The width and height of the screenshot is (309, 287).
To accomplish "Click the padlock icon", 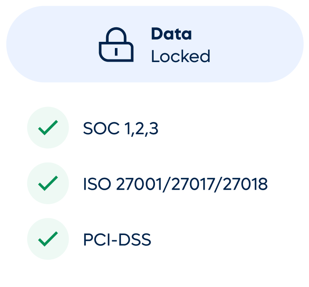I will pyautogui.click(x=116, y=46).
